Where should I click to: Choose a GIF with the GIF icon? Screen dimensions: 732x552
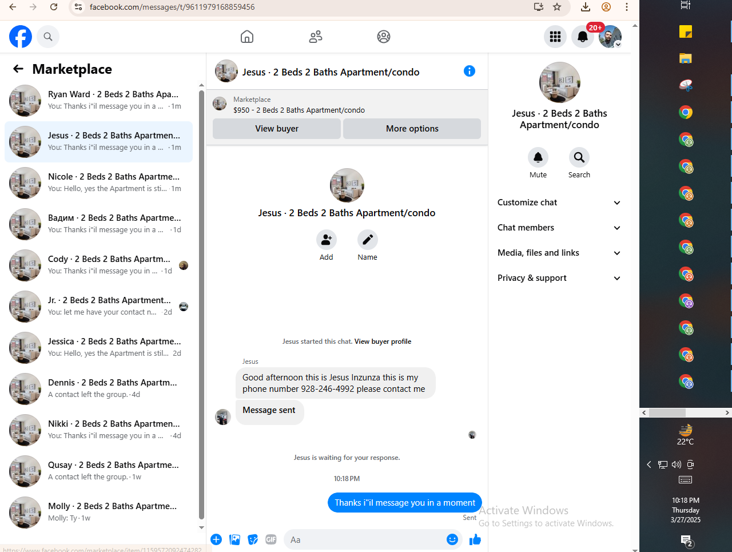pos(271,539)
